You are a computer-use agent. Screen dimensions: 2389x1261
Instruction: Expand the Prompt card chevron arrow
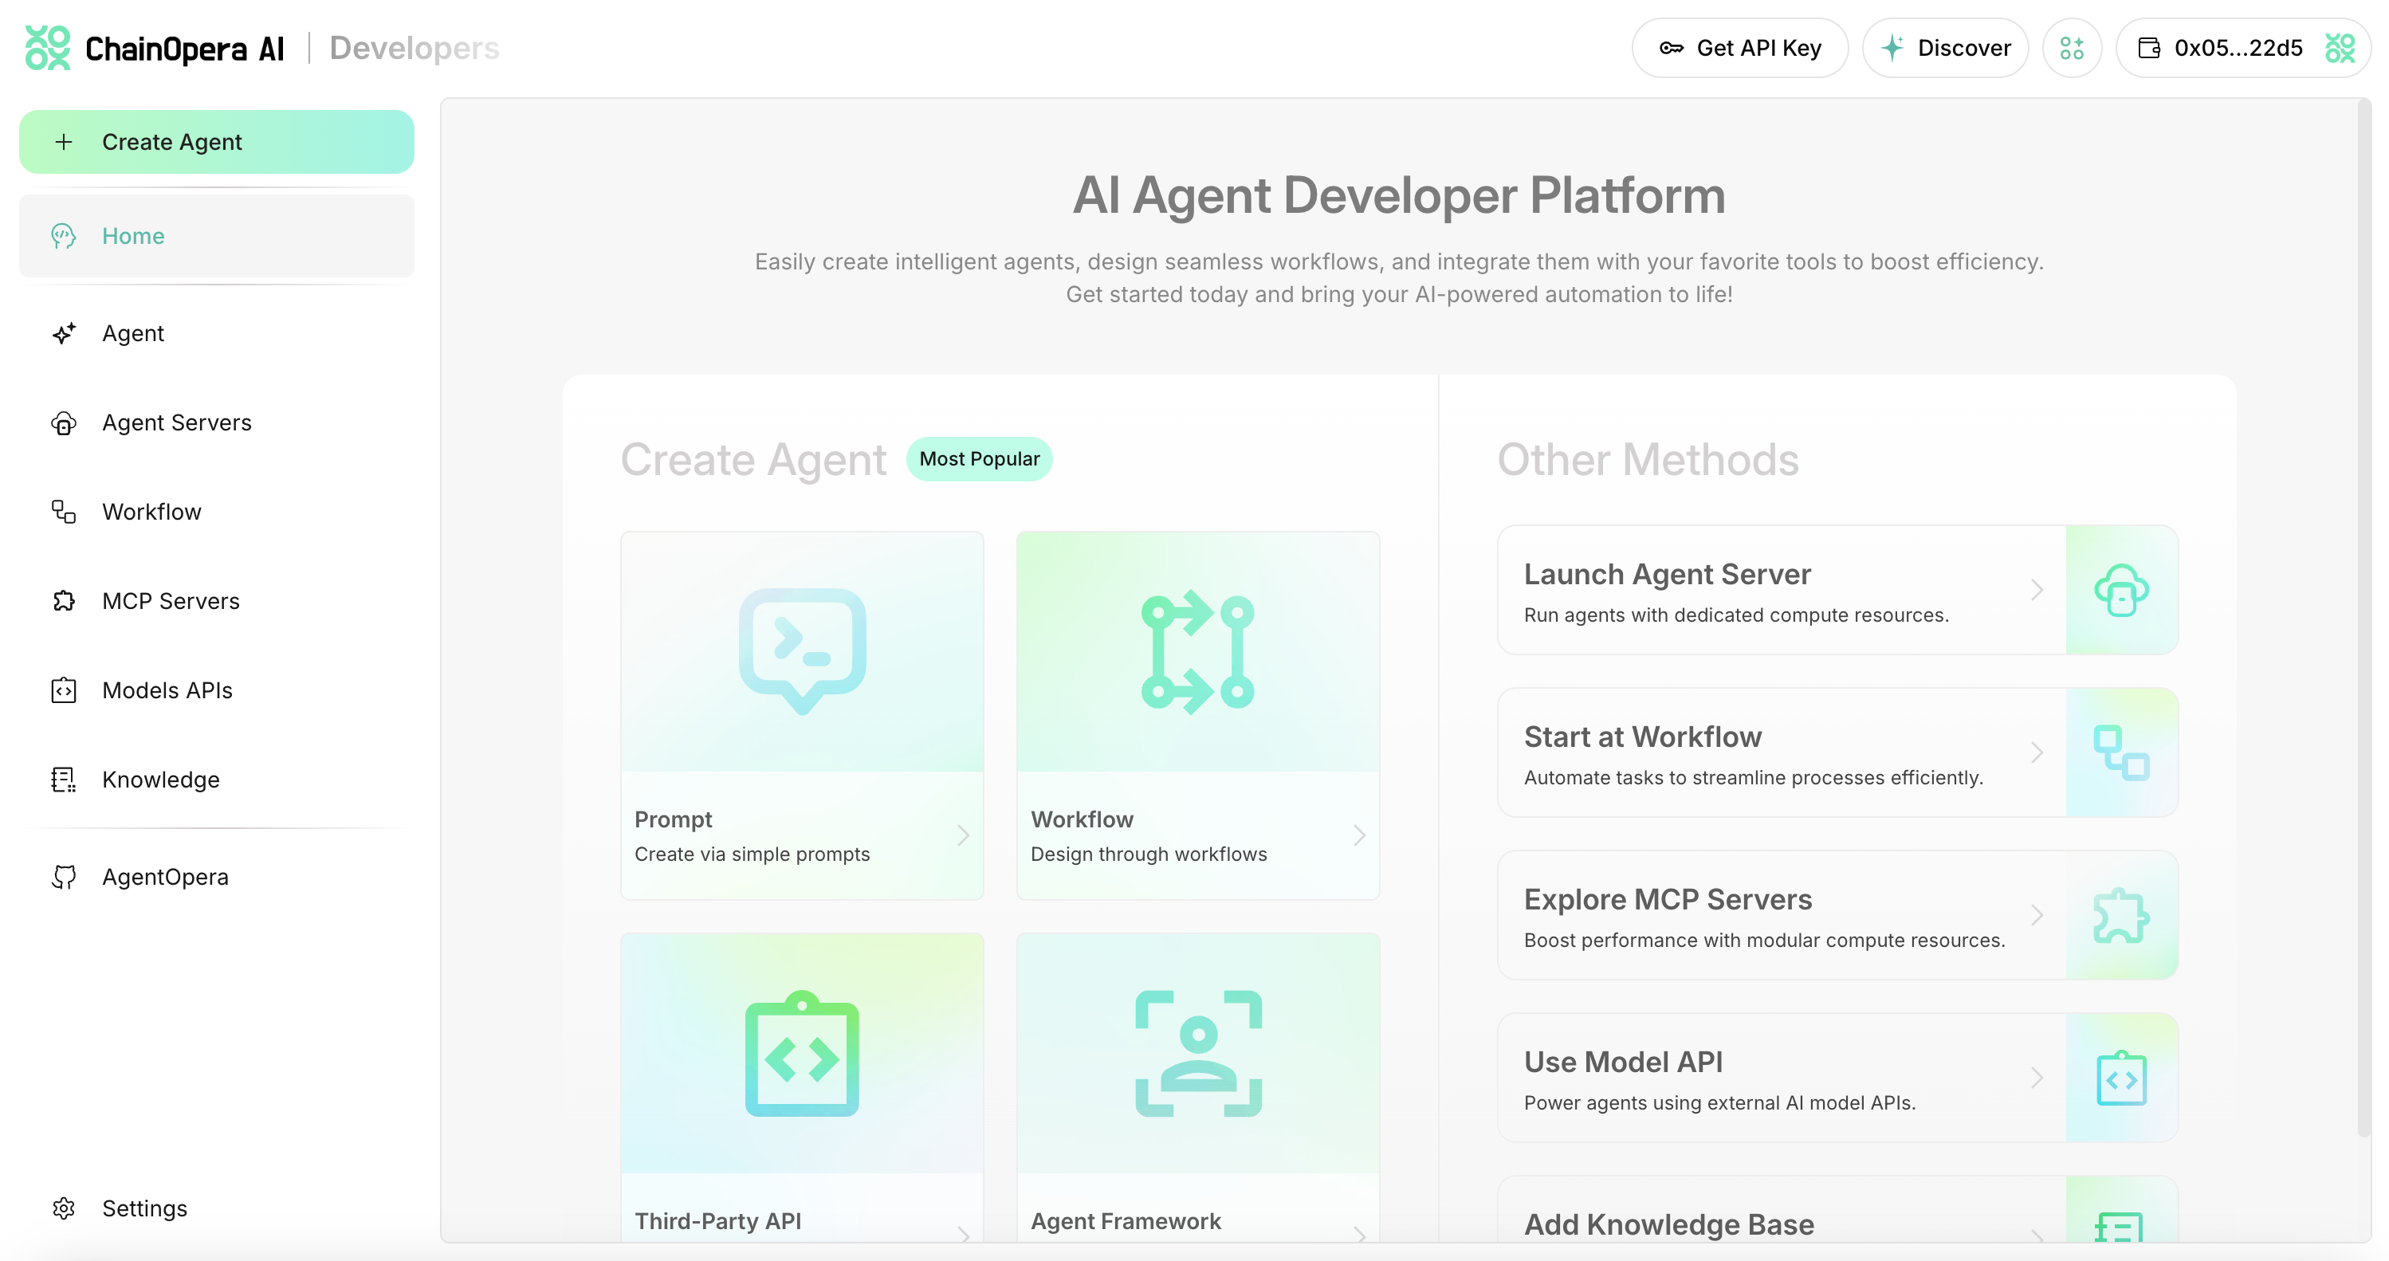click(x=964, y=835)
